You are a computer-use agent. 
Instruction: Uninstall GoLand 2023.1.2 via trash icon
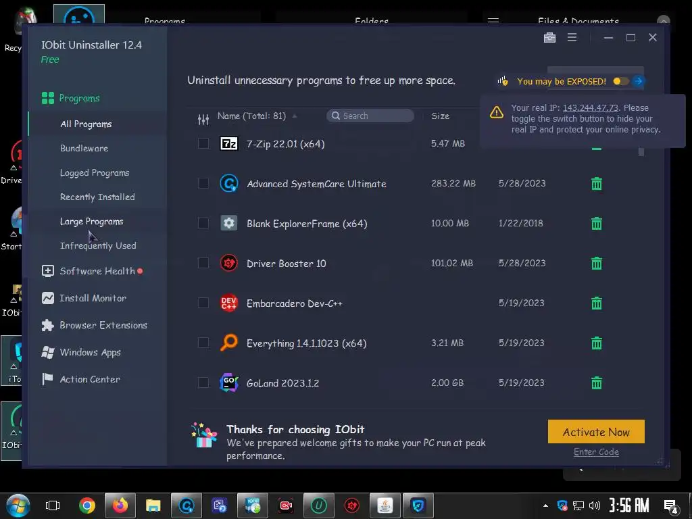click(596, 382)
